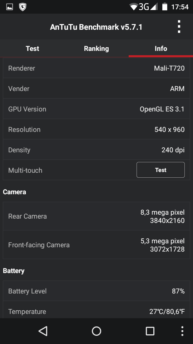Tap the navigation bar three-dot menu icon
Screen dimensions: 193x344
point(182,331)
